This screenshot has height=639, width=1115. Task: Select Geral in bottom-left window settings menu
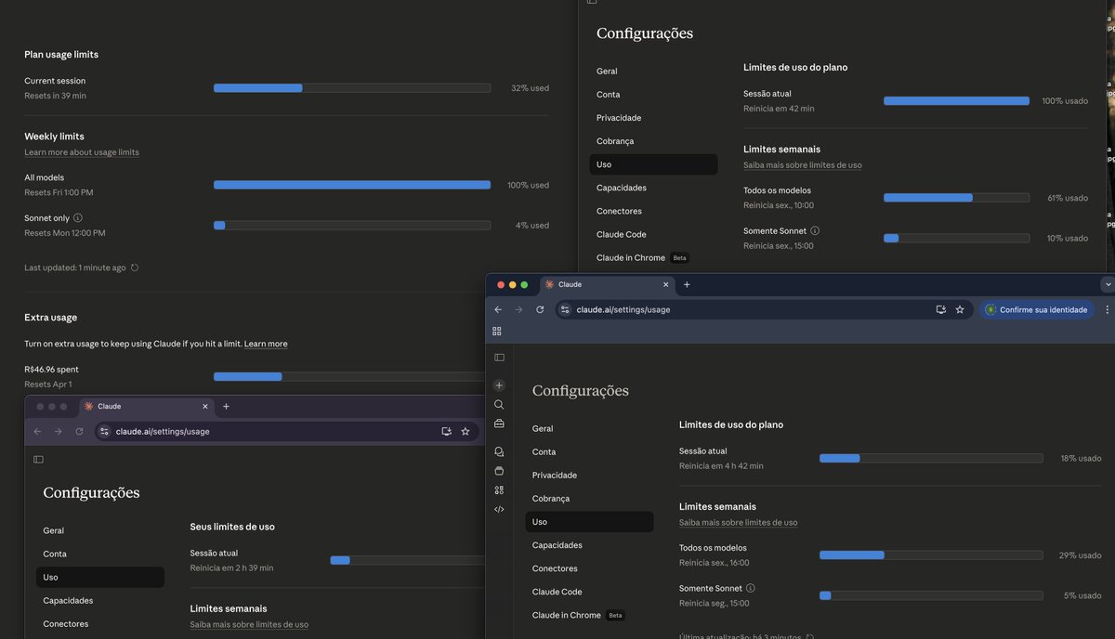100,530
